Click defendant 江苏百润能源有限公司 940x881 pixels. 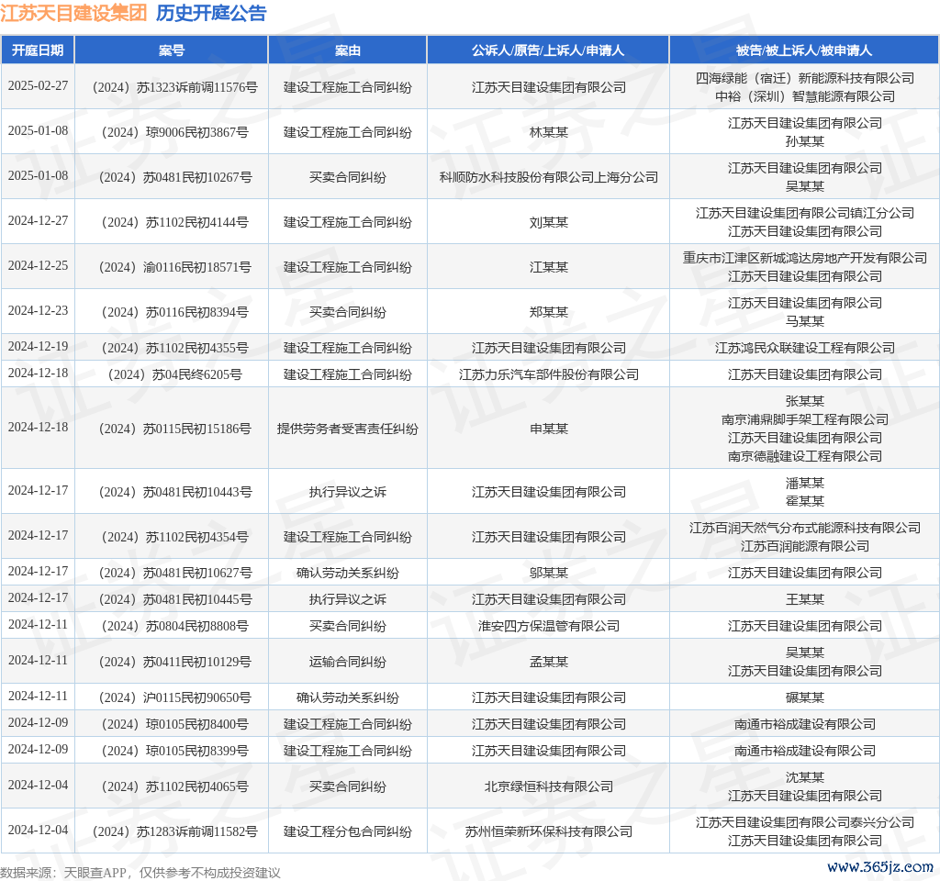click(804, 546)
